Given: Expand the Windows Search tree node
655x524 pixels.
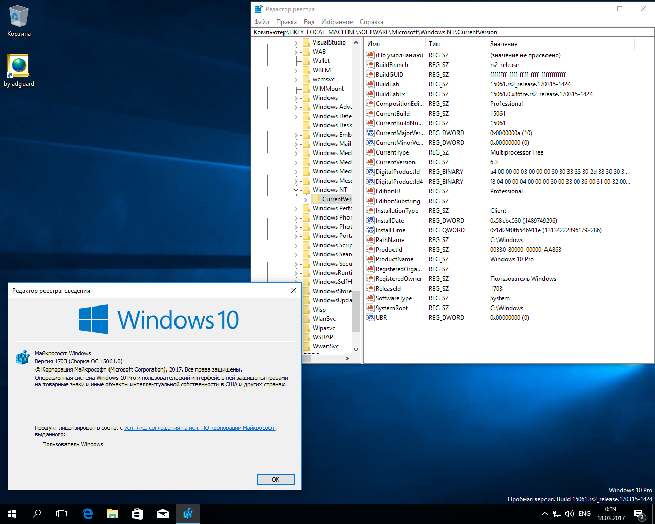Looking at the screenshot, I should 296,254.
